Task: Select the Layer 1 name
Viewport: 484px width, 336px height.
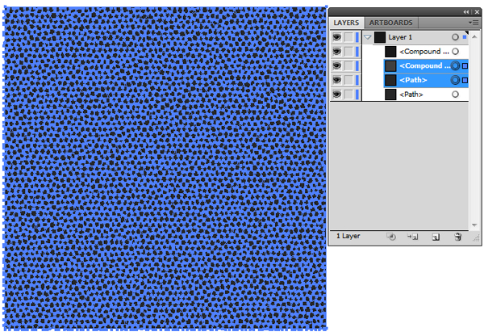Action: pos(400,37)
